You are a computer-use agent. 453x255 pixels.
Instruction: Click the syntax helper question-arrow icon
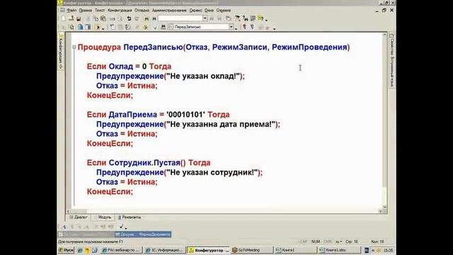point(246,18)
